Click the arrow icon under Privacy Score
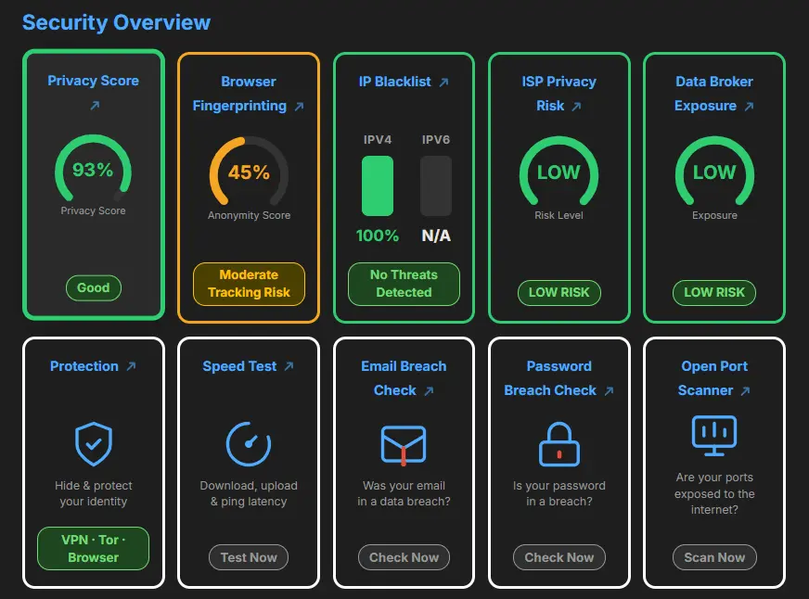This screenshot has height=599, width=809. click(95, 105)
